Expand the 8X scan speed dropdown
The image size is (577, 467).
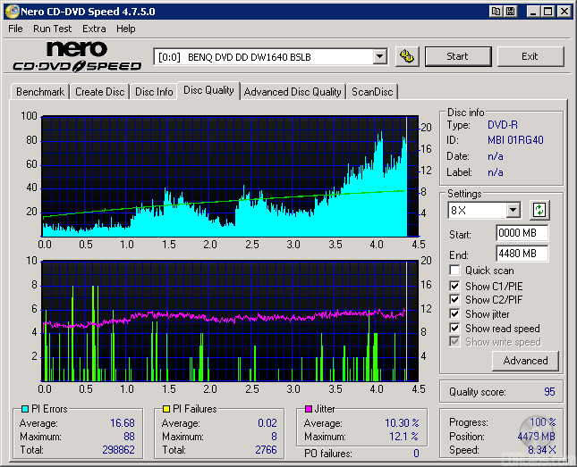pyautogui.click(x=513, y=211)
